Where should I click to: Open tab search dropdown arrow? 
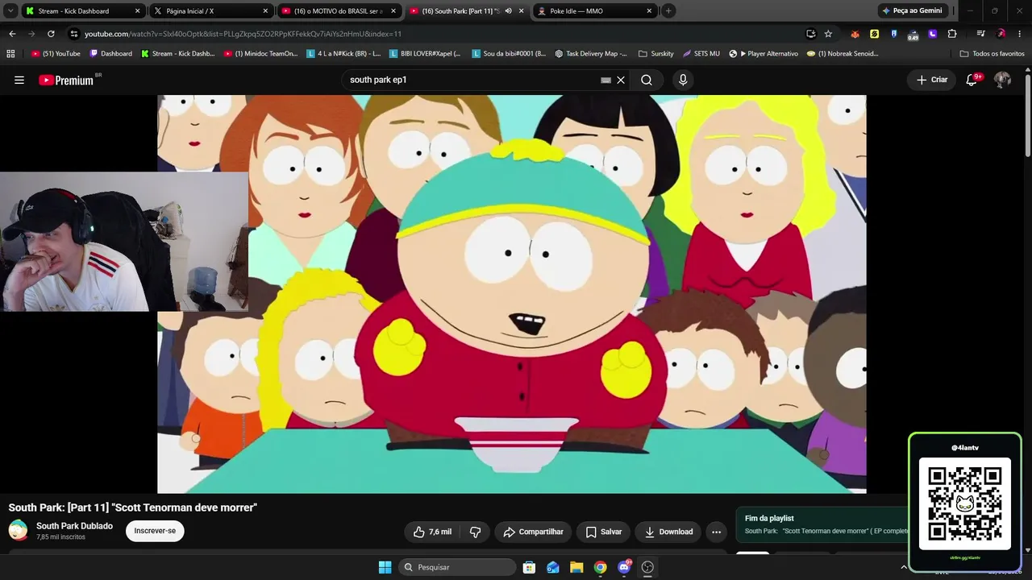10,10
